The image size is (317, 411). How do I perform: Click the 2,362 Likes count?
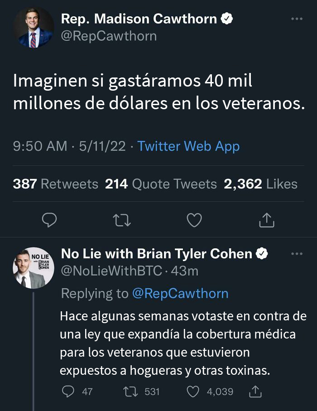point(260,184)
